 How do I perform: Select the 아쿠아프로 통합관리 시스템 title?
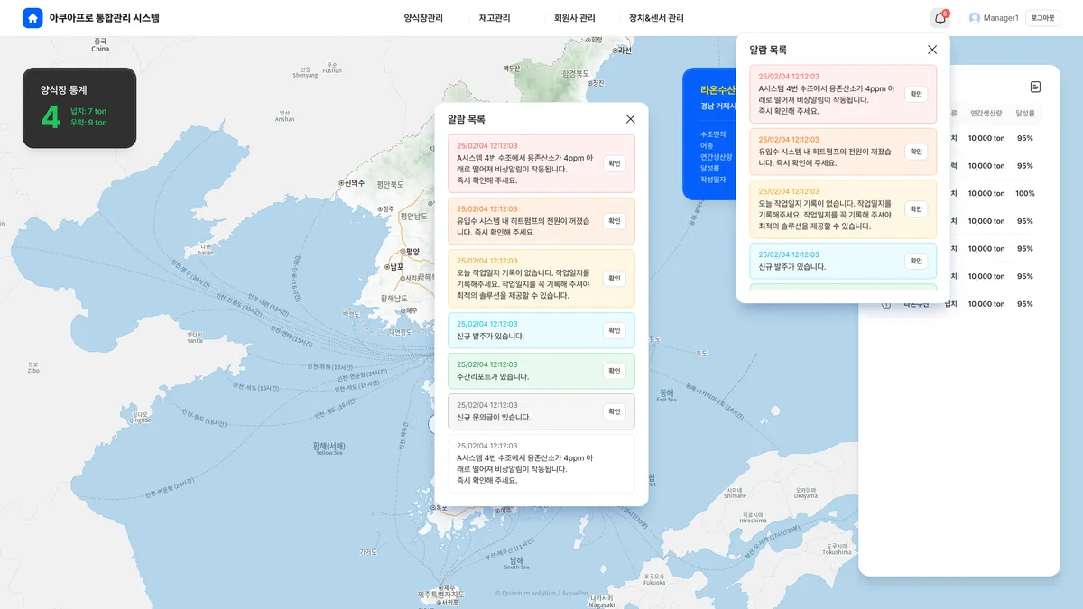[105, 18]
